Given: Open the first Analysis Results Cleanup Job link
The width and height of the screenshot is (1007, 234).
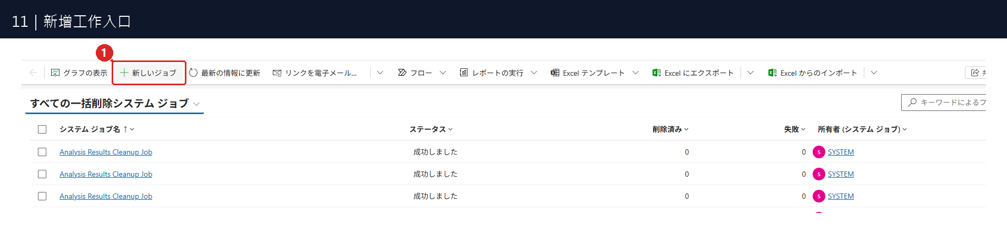Looking at the screenshot, I should pos(106,152).
